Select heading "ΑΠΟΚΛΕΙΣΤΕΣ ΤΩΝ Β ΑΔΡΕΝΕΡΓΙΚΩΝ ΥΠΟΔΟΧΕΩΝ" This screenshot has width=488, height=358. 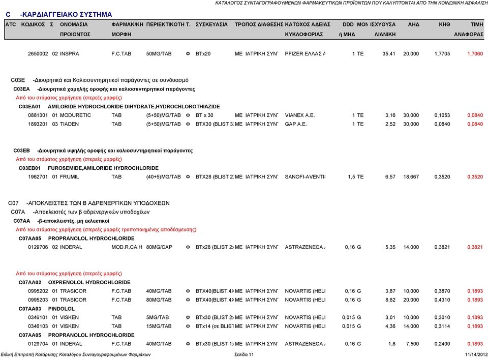[99, 203]
